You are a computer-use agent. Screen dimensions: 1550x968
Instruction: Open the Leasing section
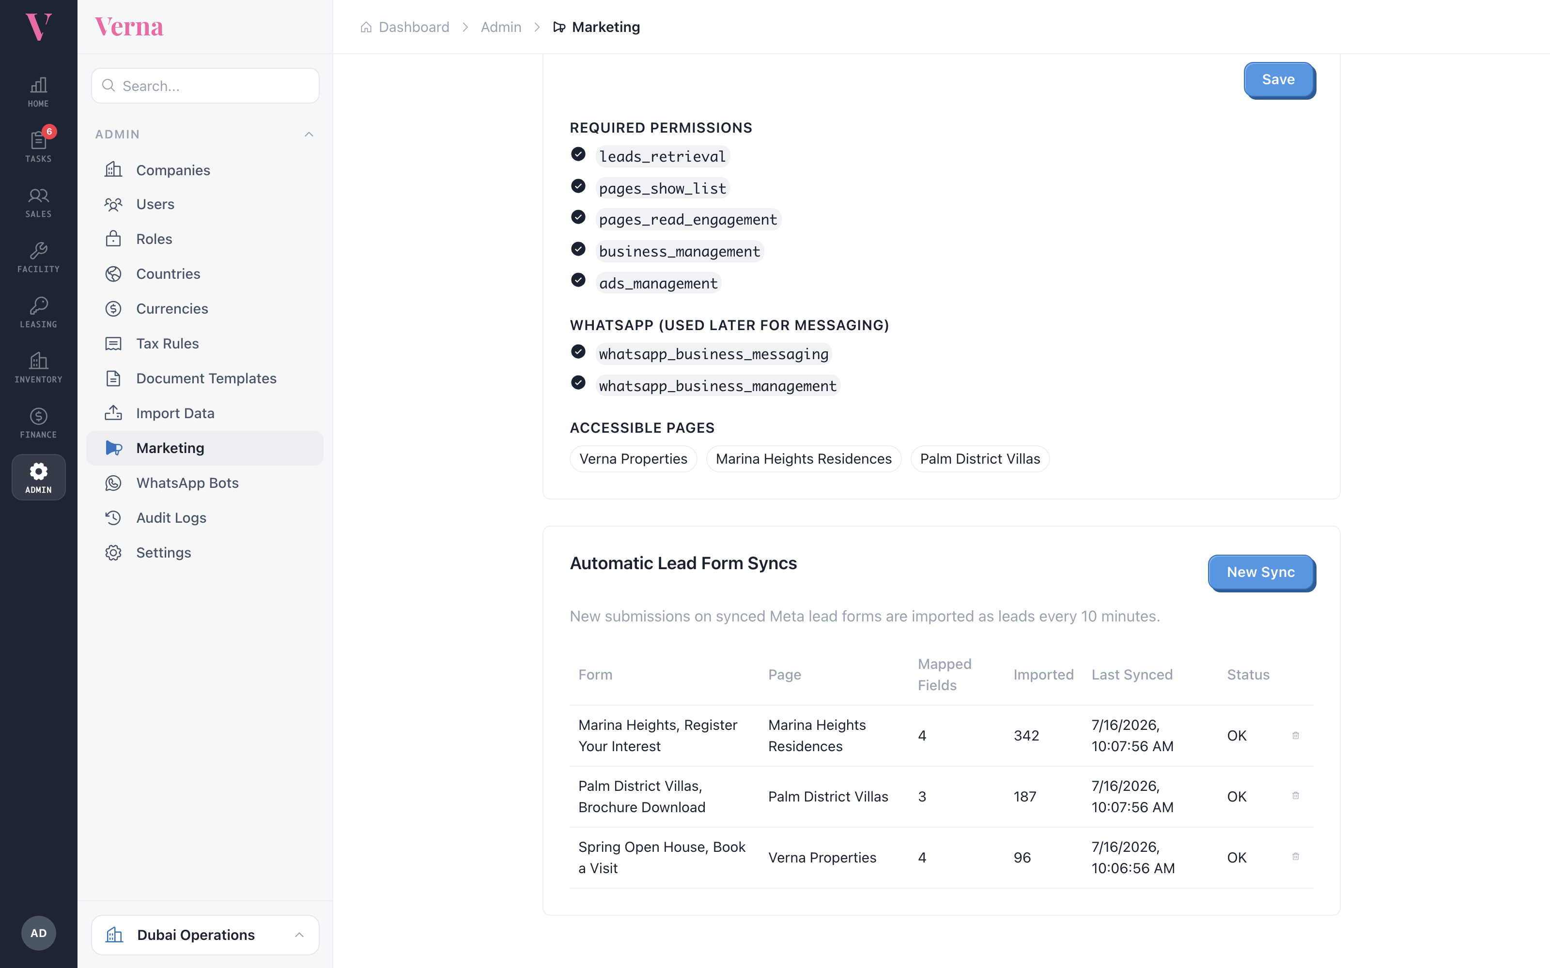(38, 313)
